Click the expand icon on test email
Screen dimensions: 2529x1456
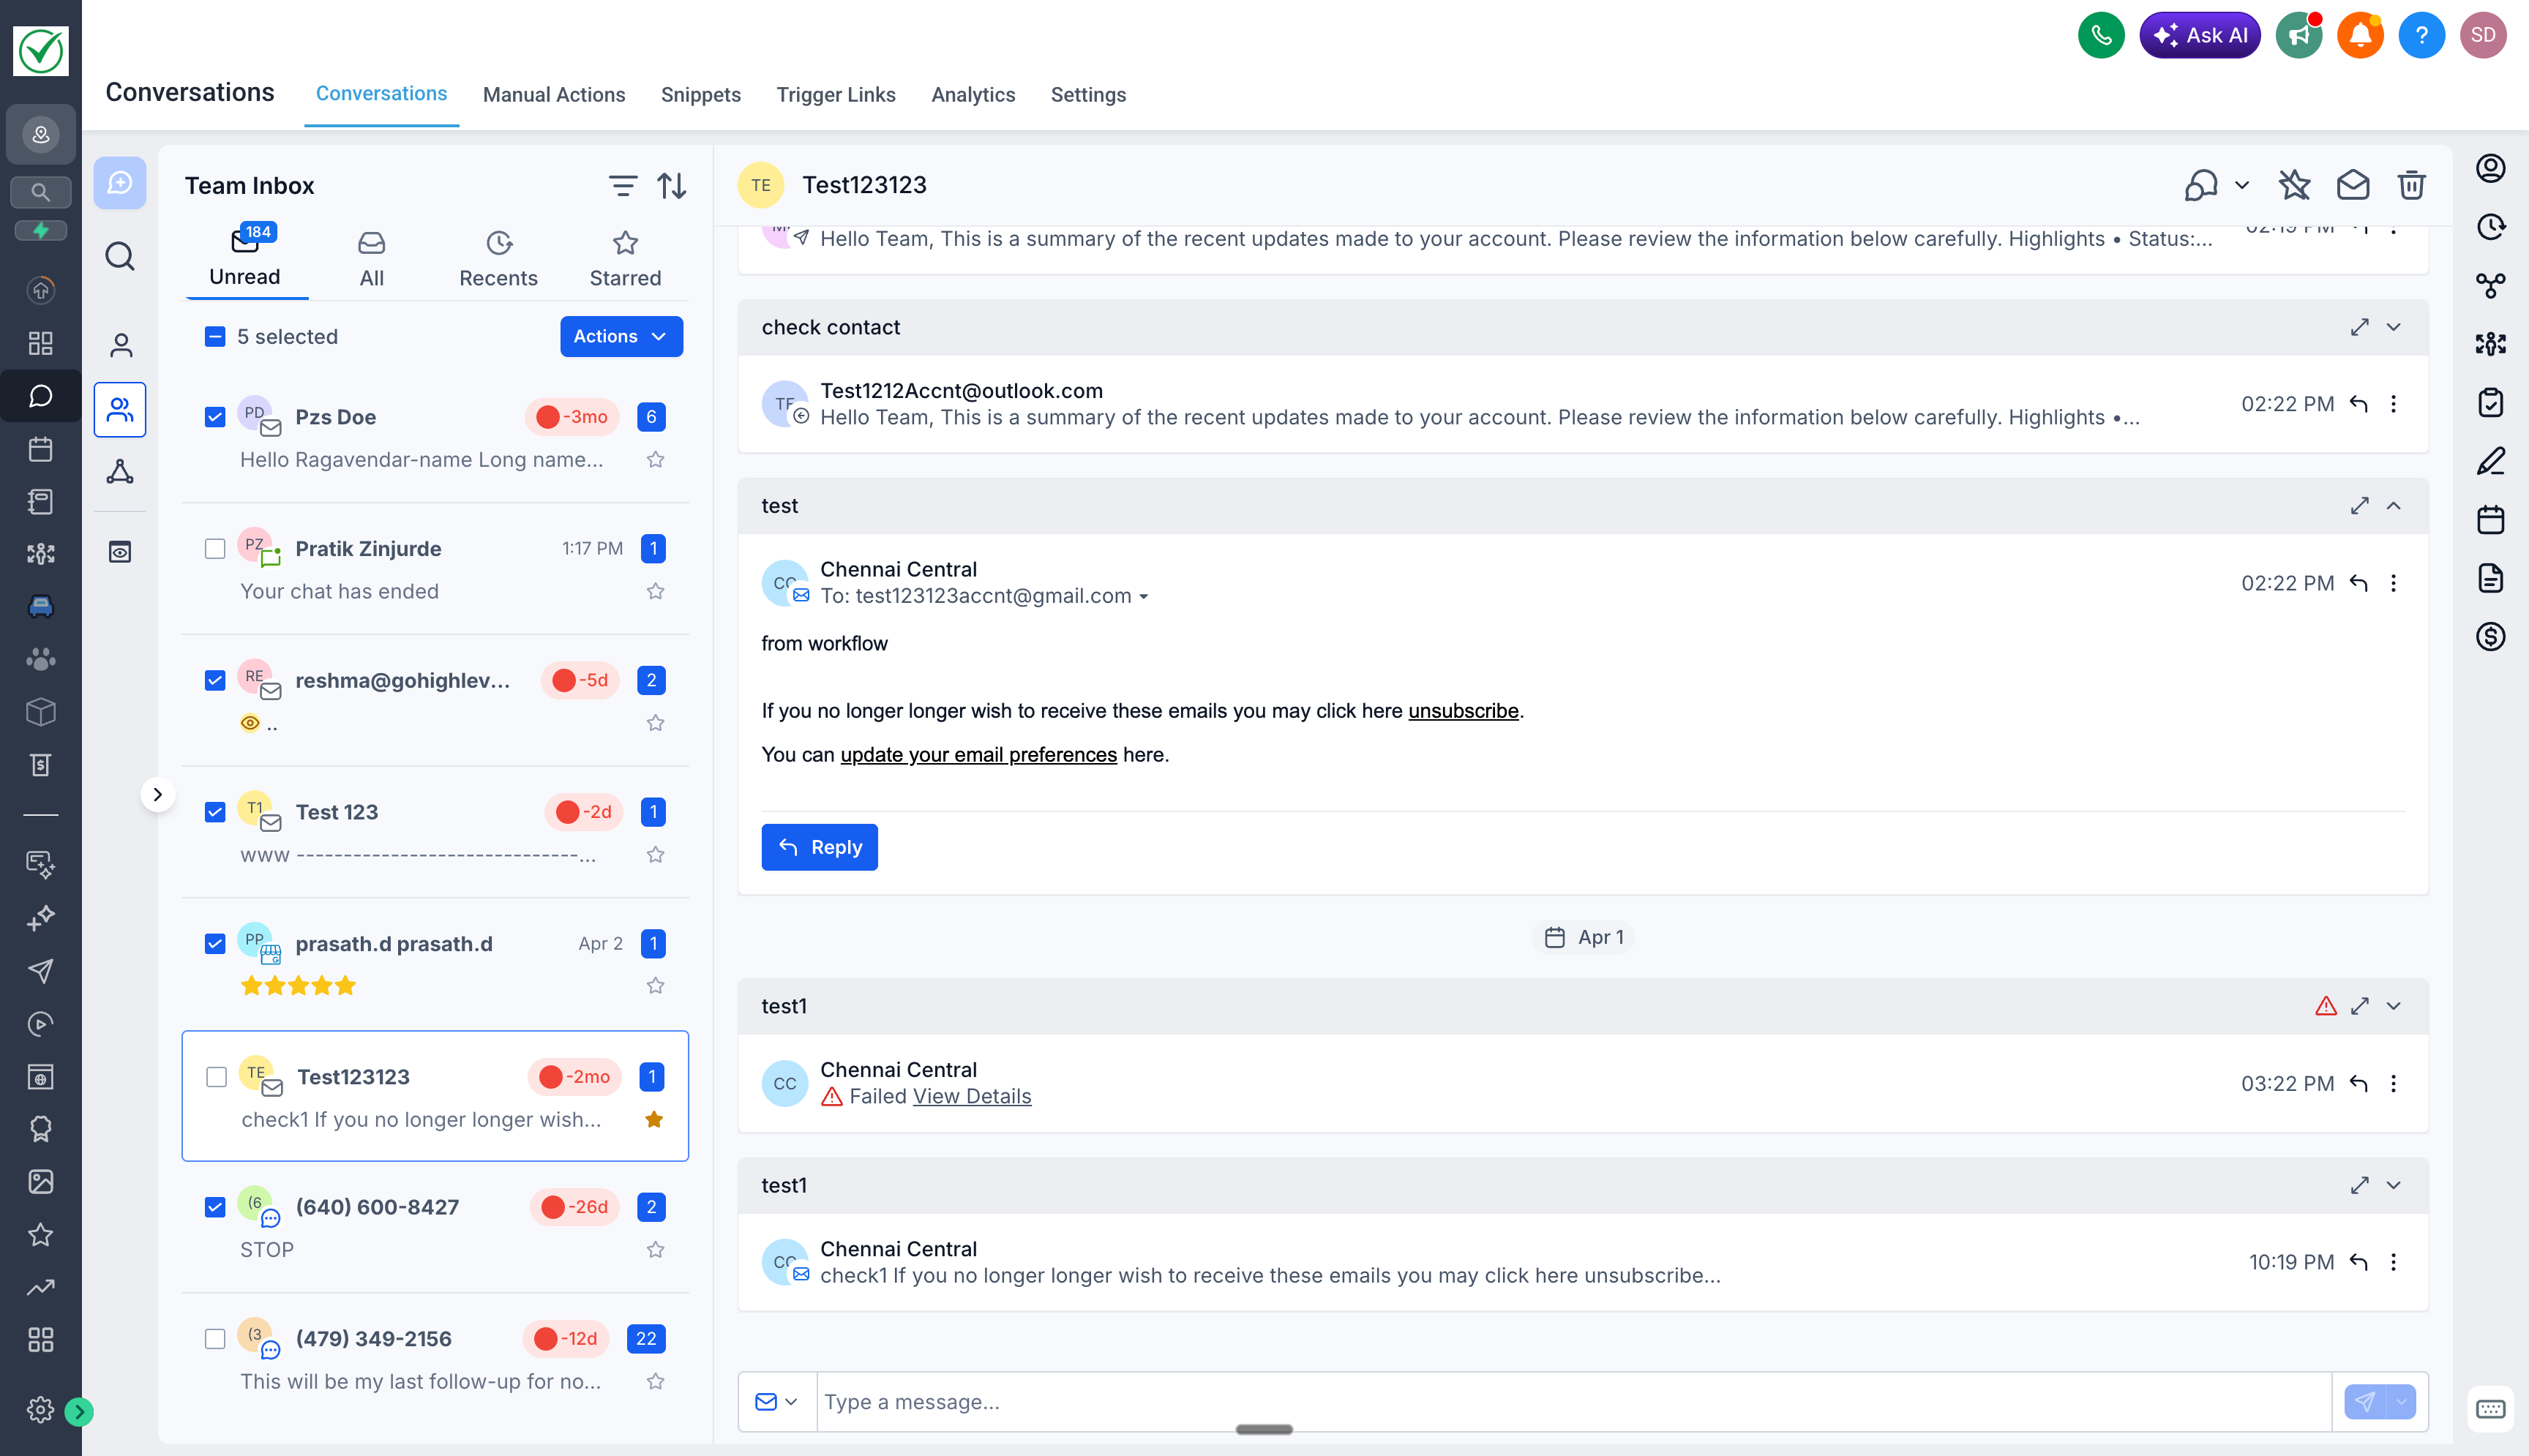pos(2359,506)
